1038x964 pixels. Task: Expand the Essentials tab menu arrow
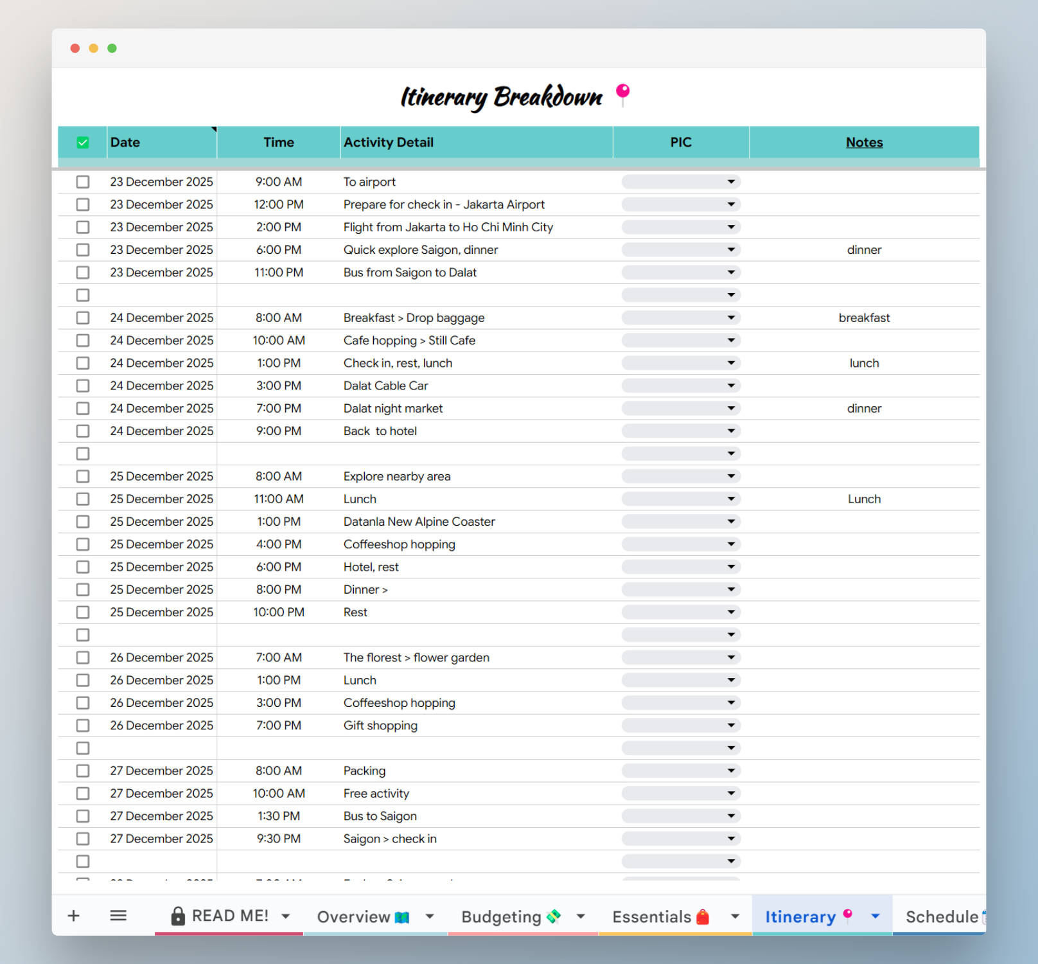pos(735,916)
